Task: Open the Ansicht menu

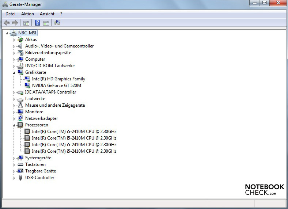Action: 47,14
